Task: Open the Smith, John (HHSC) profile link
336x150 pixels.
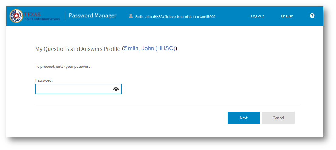Action: pyautogui.click(x=149, y=48)
